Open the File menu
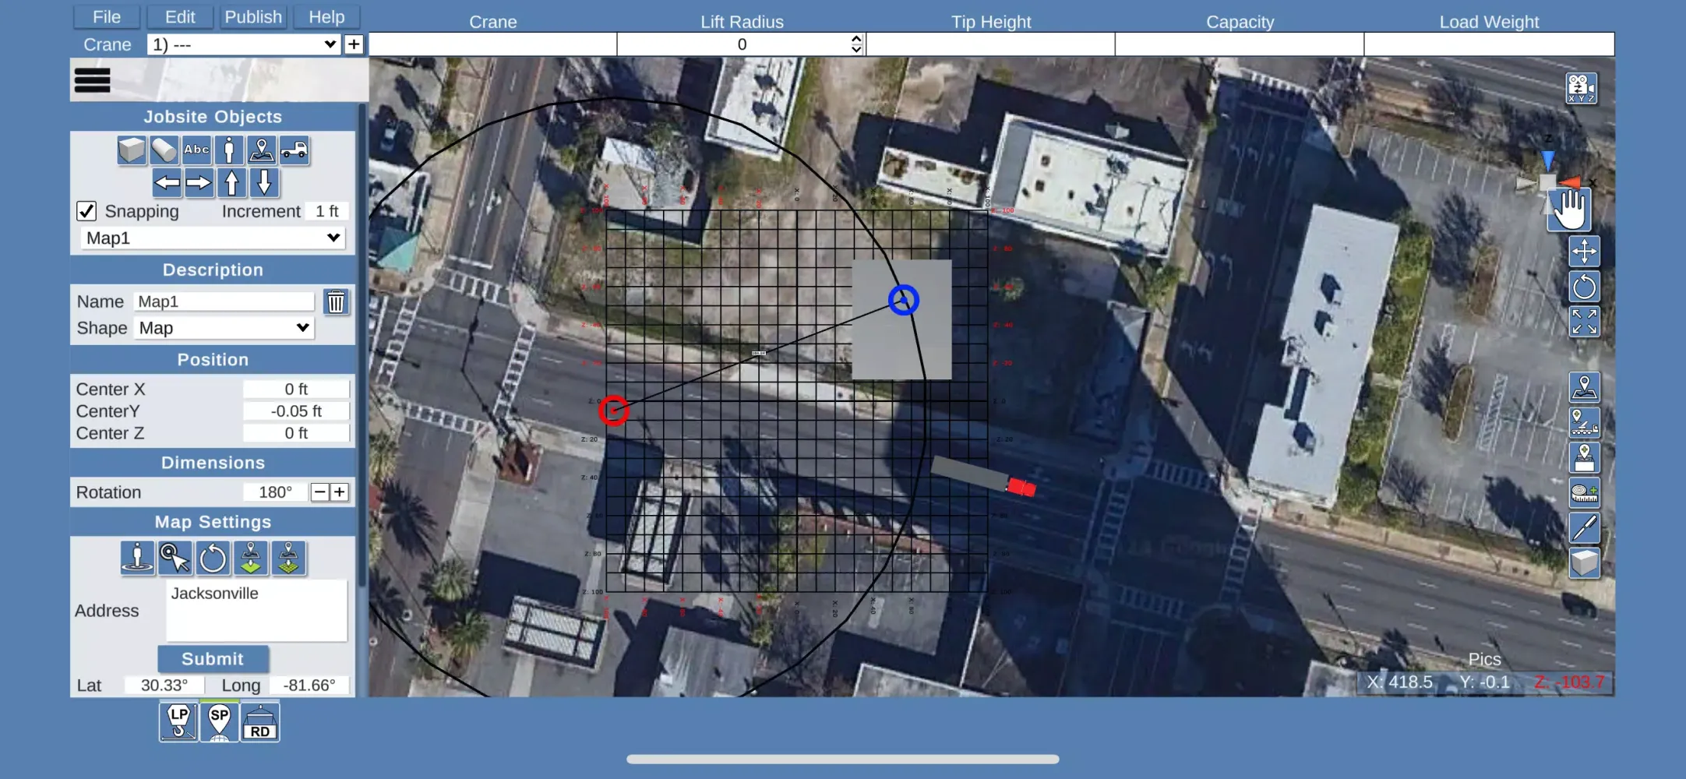The height and width of the screenshot is (779, 1686). 107,17
